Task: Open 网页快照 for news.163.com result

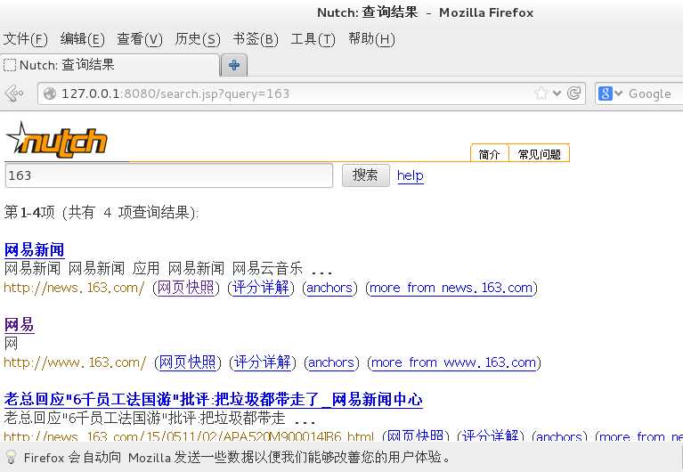Action: pos(186,288)
